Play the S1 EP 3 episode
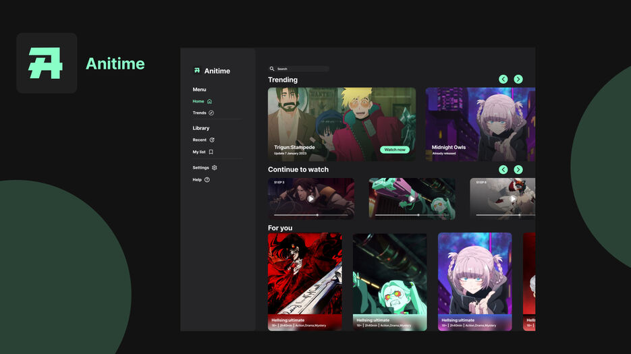 click(x=310, y=199)
